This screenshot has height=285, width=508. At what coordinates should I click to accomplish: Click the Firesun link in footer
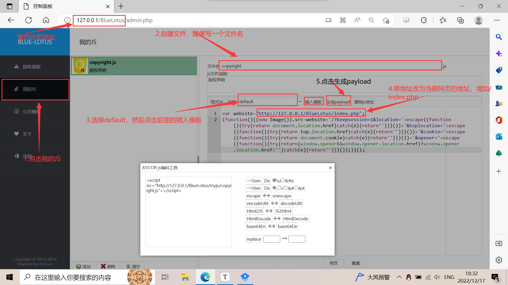pyautogui.click(x=46, y=264)
